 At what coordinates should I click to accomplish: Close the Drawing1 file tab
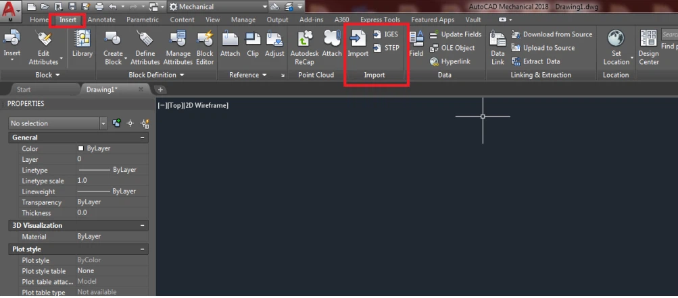click(x=141, y=89)
